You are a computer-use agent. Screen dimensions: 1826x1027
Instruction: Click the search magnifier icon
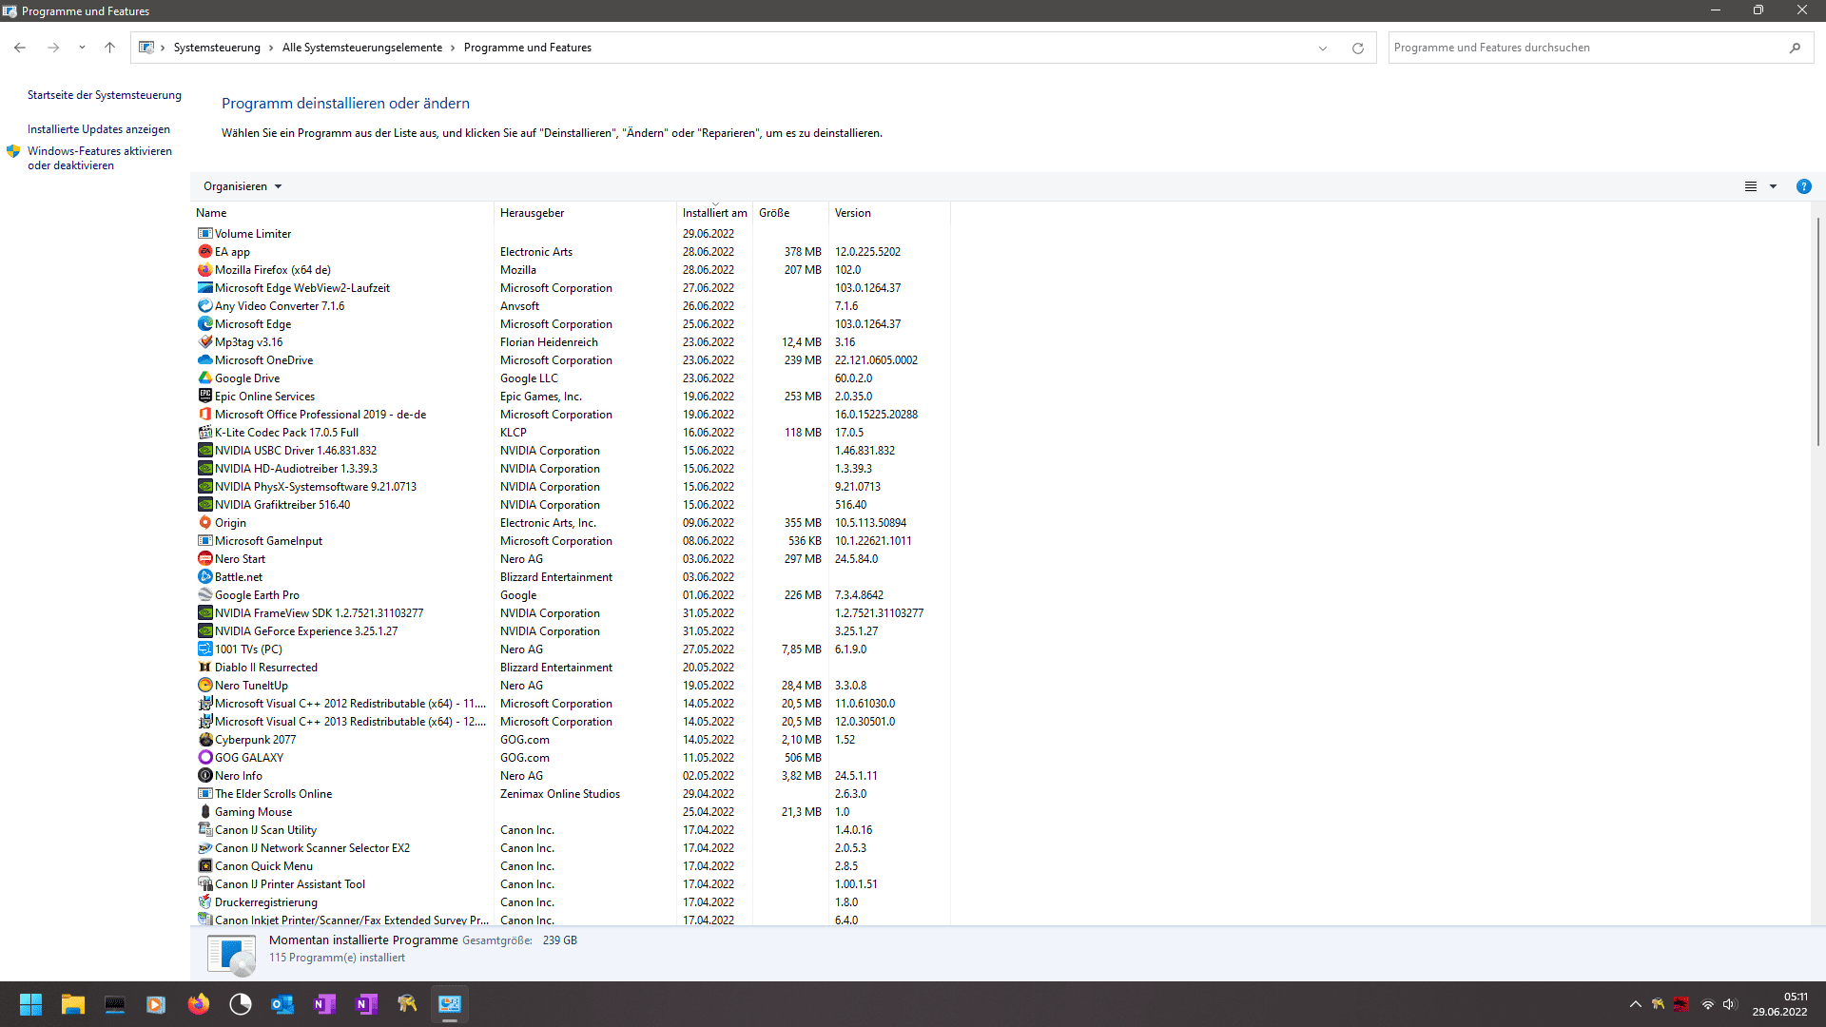coord(1795,48)
